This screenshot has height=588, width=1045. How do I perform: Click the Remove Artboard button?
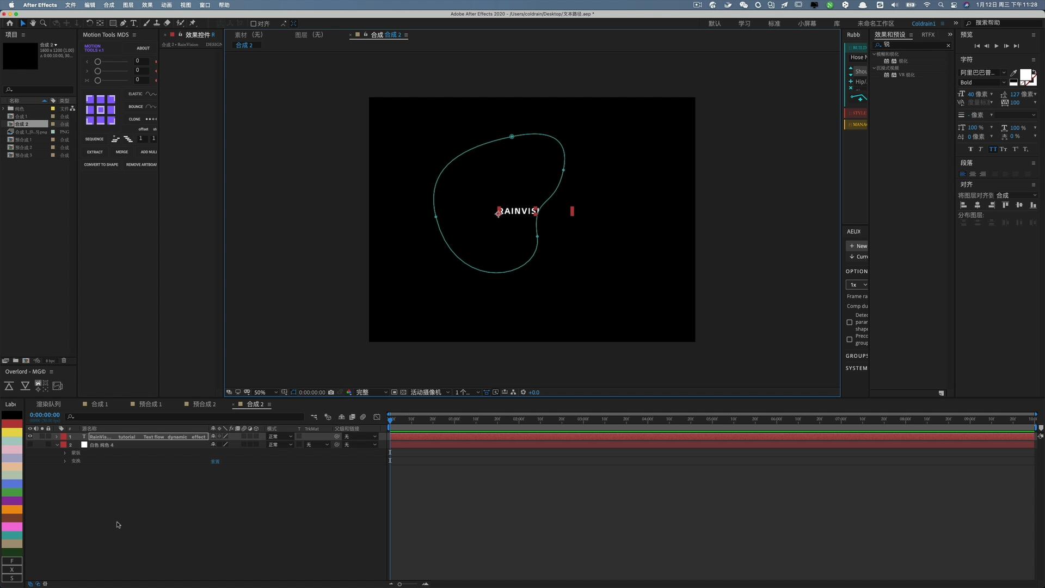pos(140,164)
